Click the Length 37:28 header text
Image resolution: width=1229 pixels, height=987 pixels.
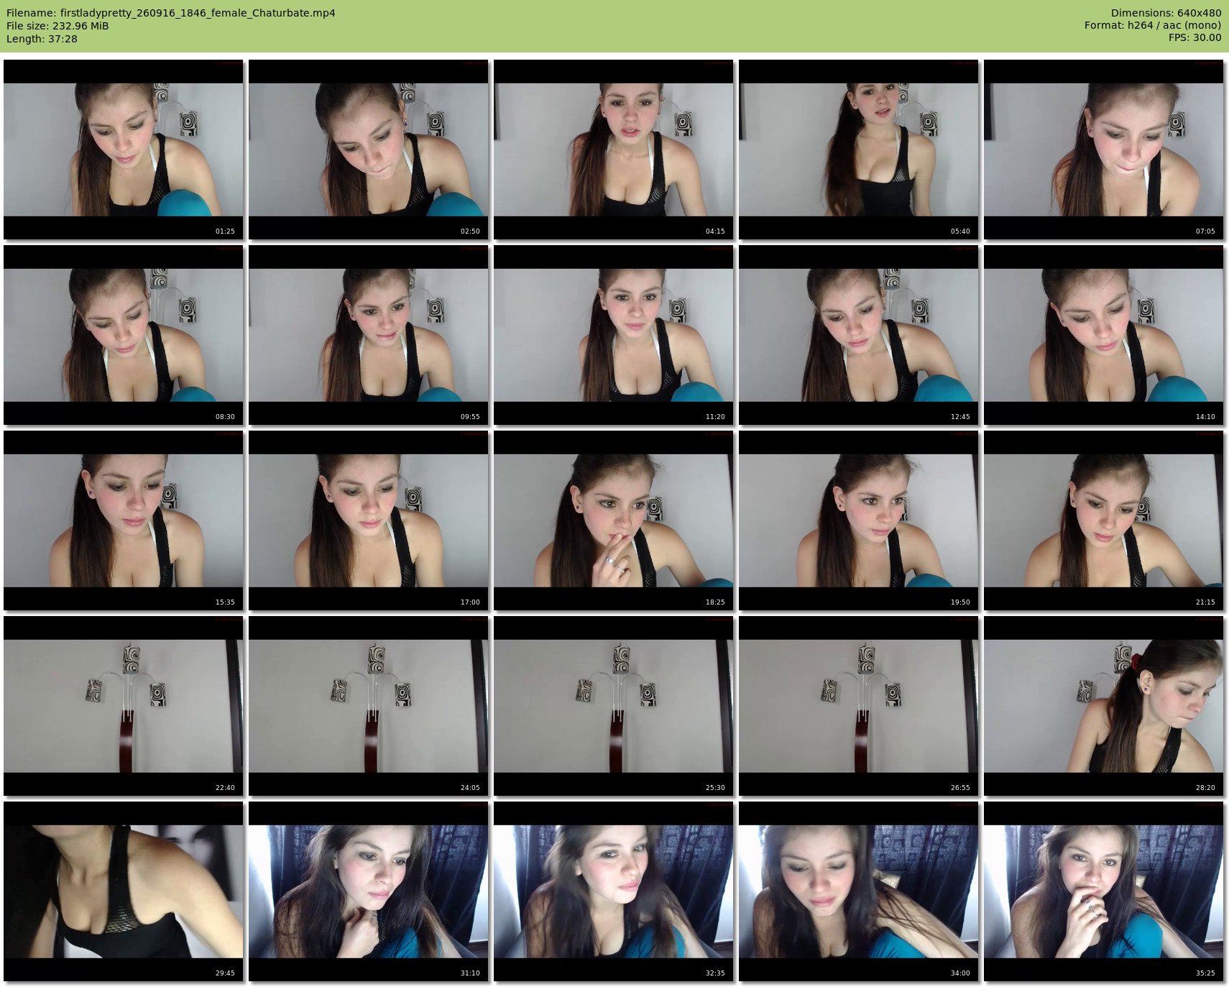(x=42, y=39)
